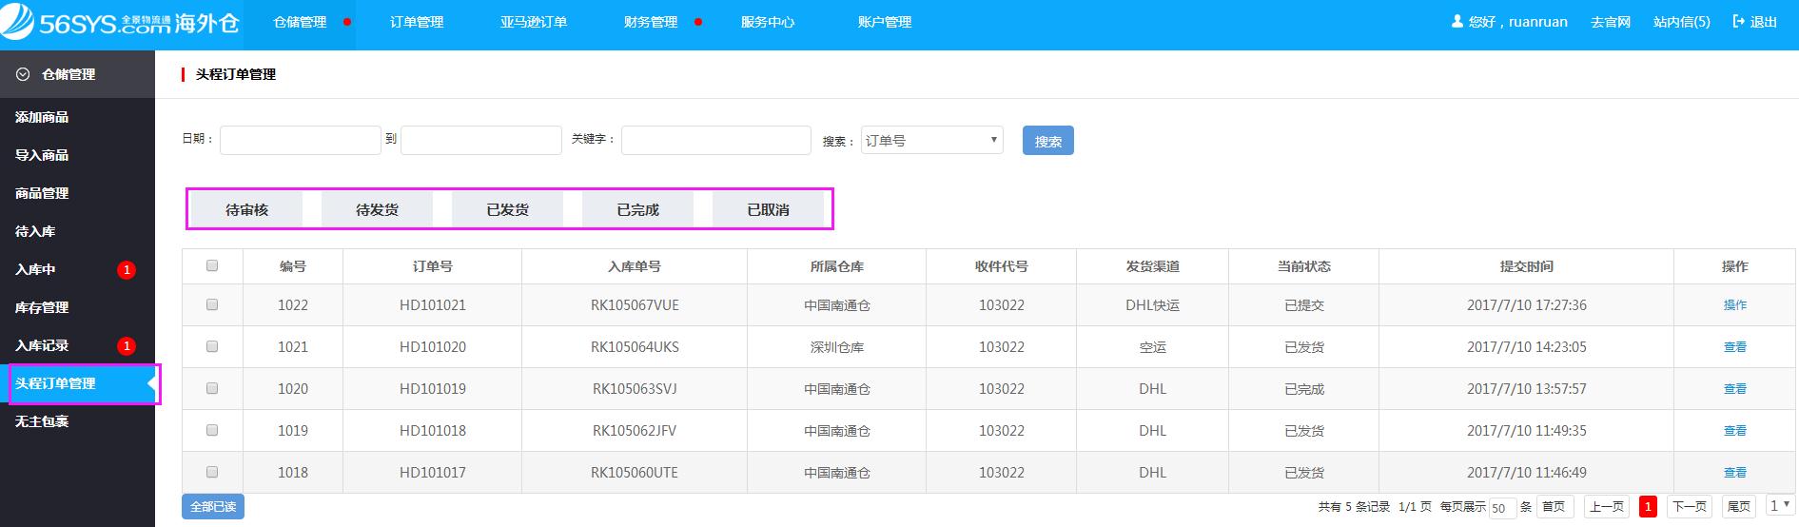Viewport: 1799px width, 527px height.
Task: Open the 订单号 search type dropdown
Action: (x=931, y=141)
